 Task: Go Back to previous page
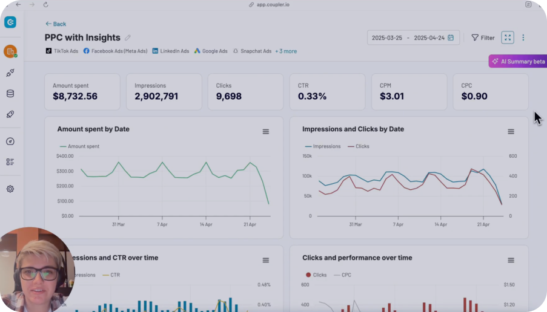56,24
